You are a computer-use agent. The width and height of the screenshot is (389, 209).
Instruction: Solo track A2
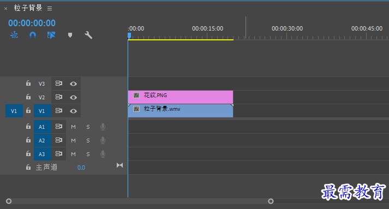pos(88,140)
